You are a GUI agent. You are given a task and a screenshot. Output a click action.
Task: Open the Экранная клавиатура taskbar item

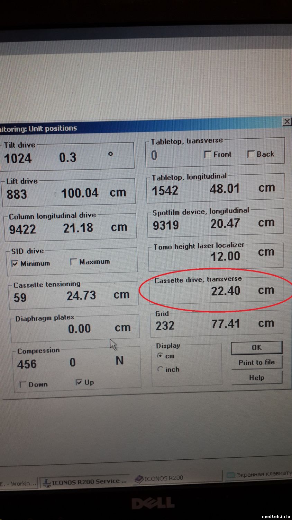258,475
